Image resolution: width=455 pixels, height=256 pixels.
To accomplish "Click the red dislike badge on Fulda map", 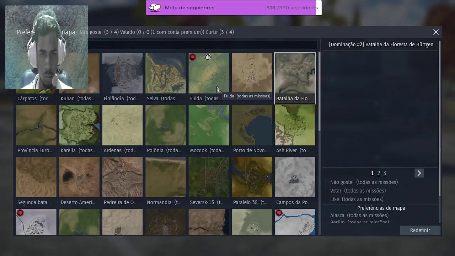I will pos(193,57).
